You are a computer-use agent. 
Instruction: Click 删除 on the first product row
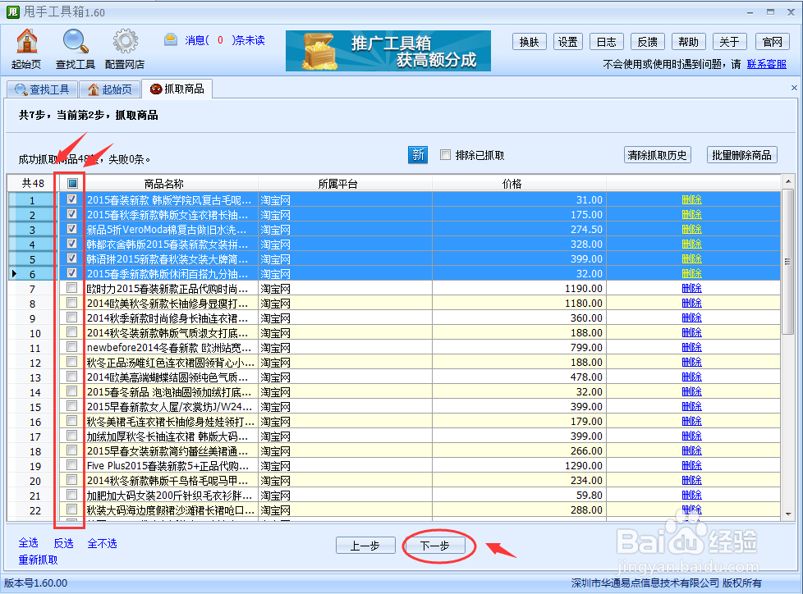[x=691, y=199]
